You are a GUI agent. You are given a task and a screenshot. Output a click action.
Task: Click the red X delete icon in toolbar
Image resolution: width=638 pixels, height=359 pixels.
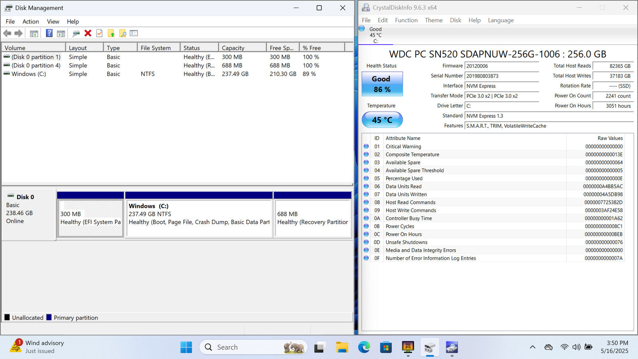88,34
